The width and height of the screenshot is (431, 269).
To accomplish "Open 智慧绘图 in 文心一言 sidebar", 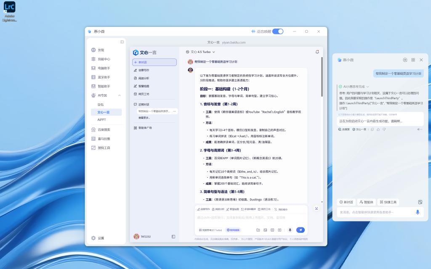I will 141,86.
